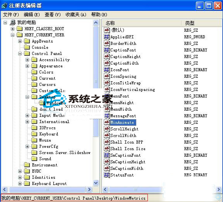Click the HKEY_CLASSES_ROOT folder icon
The height and width of the screenshot is (202, 223).
click(x=19, y=29)
